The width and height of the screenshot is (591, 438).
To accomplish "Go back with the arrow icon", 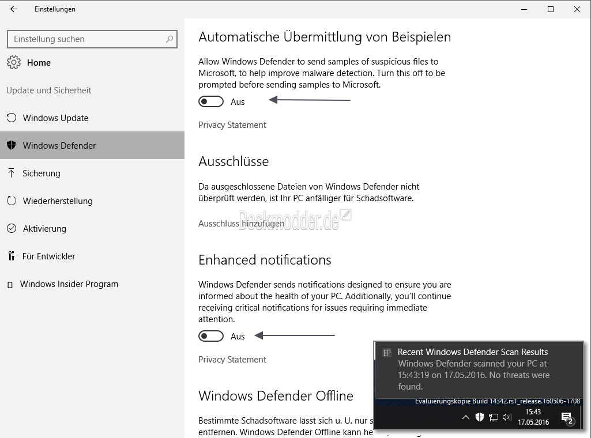I will click(14, 9).
